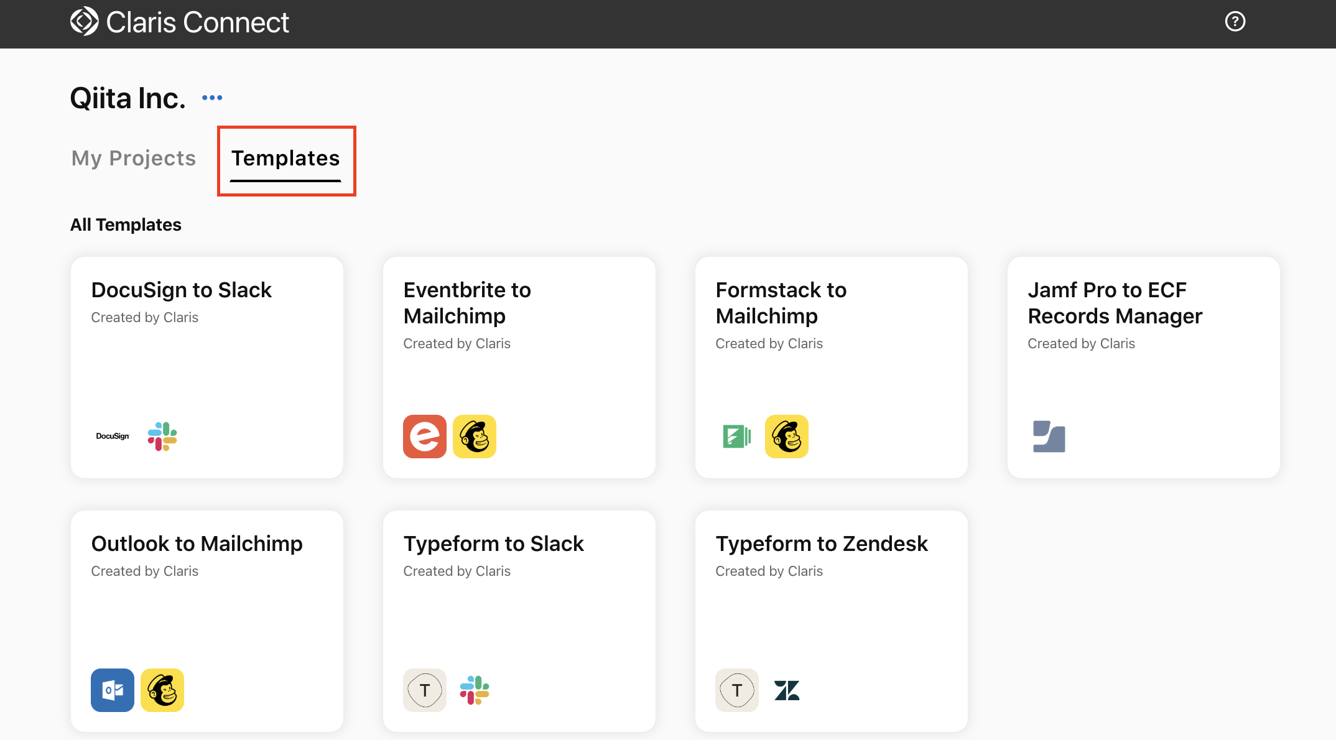
Task: Click Slack icon in Typeform to Slack card
Action: pyautogui.click(x=475, y=690)
